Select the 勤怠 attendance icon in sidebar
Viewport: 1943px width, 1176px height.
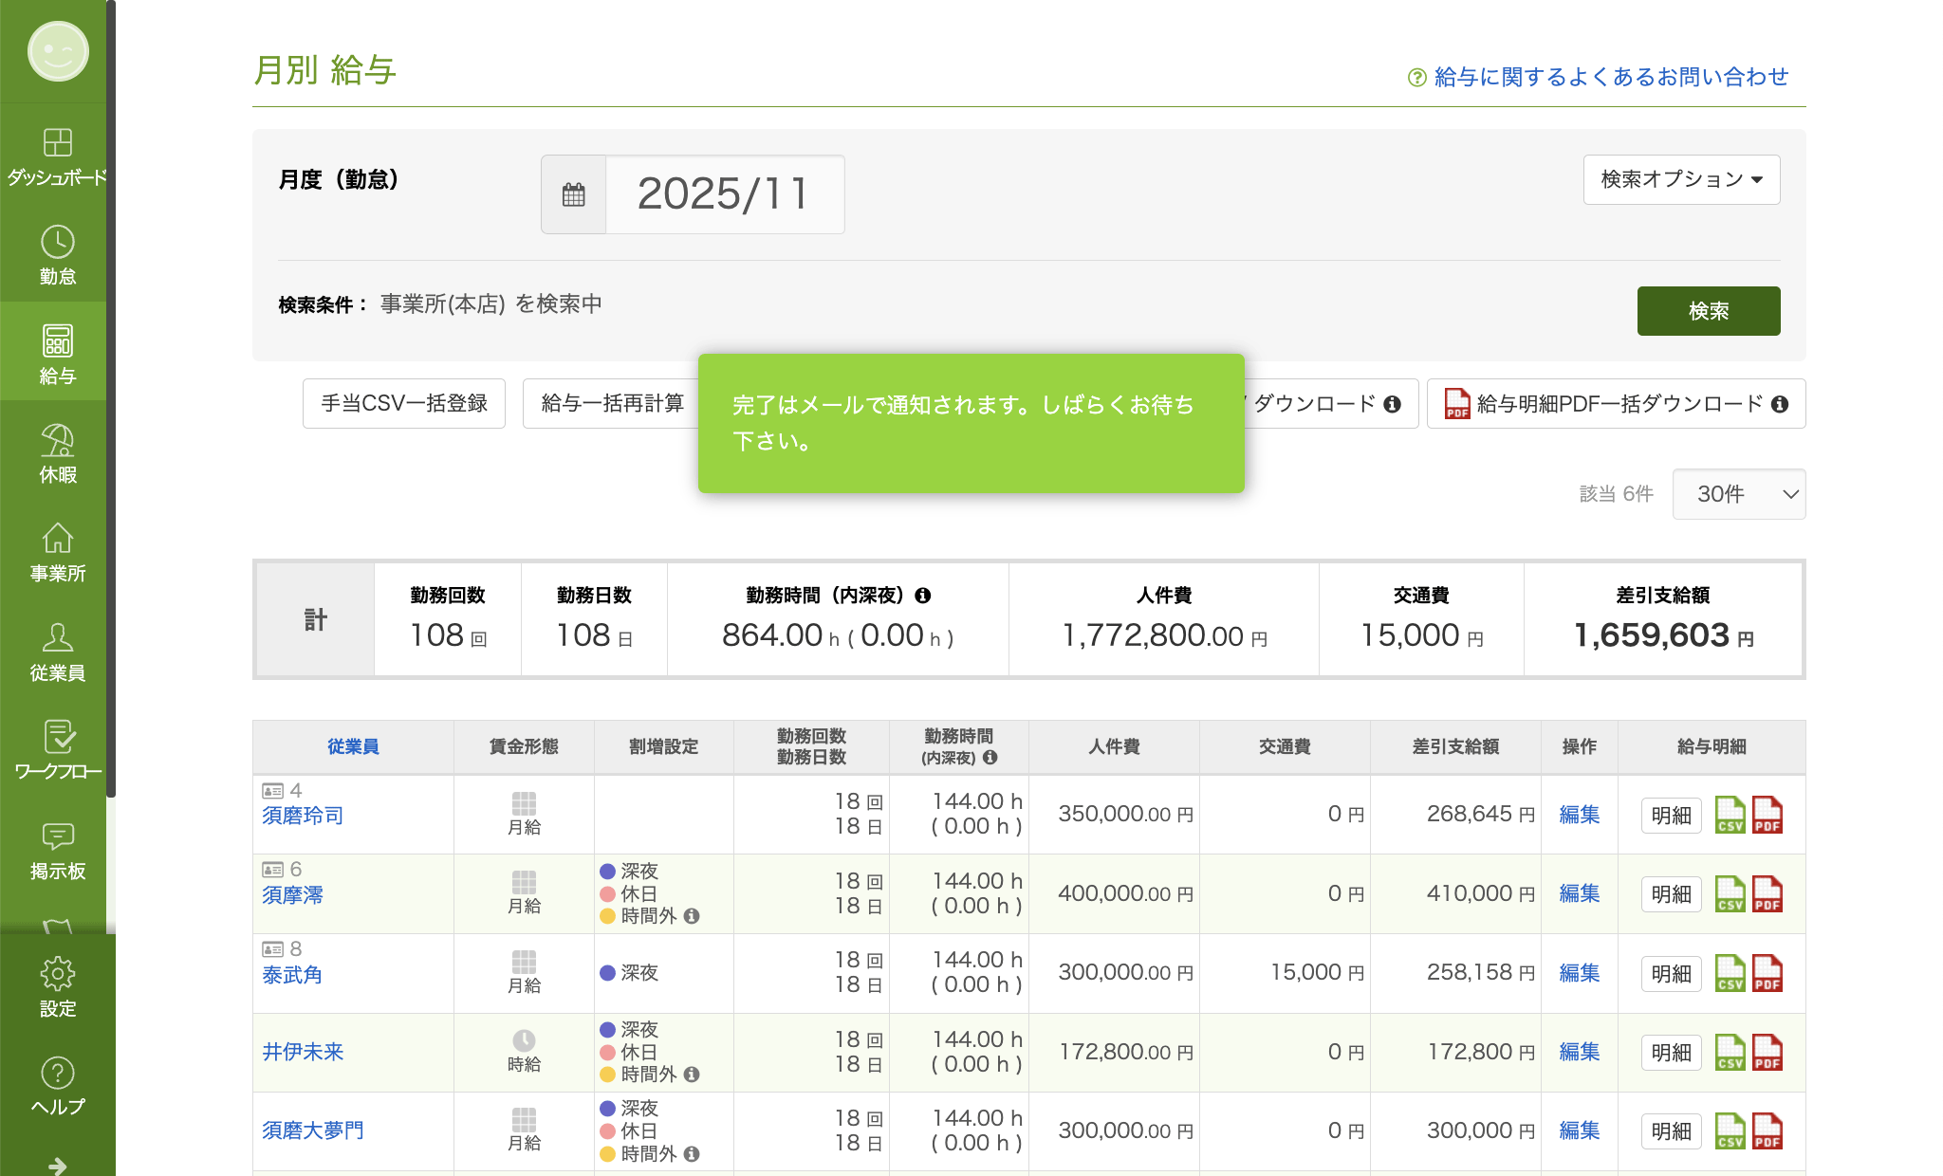(58, 248)
